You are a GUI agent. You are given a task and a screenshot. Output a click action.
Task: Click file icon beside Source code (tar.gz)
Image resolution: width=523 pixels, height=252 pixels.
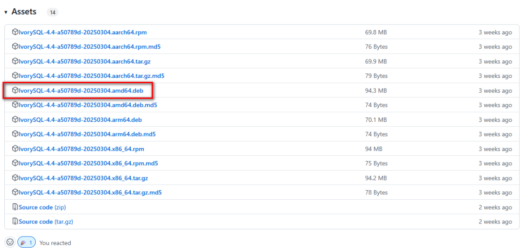pyautogui.click(x=15, y=222)
